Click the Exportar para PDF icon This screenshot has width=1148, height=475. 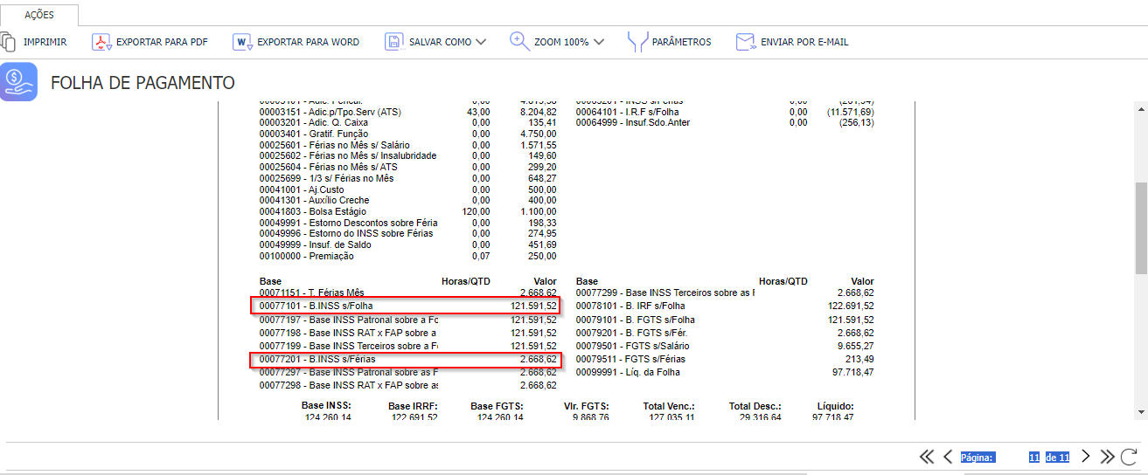coord(101,42)
